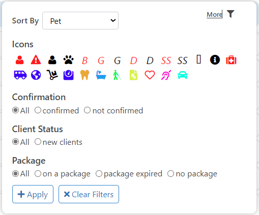259x215 pixels.
Task: Choose the 'not confirmed' radio option
Action: (x=87, y=110)
